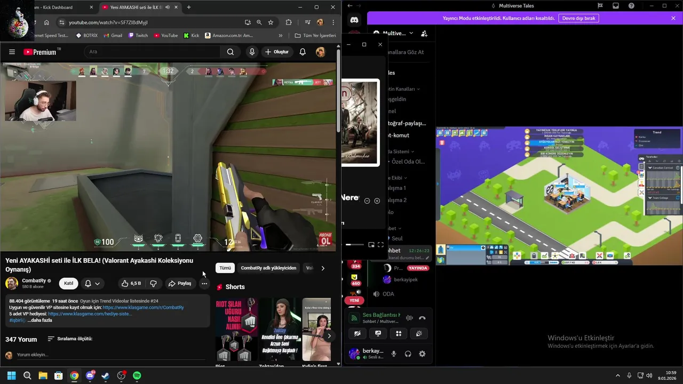683x384 pixels.
Task: Click Devre dışı bırak in streamer banner
Action: (579, 18)
